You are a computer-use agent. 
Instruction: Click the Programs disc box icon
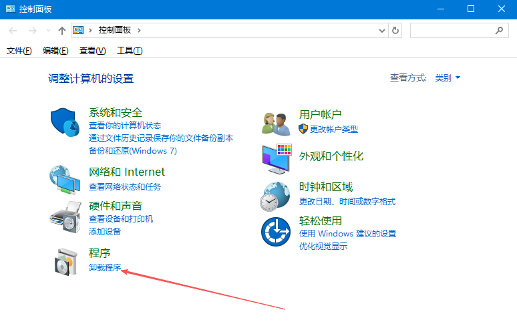(x=65, y=261)
